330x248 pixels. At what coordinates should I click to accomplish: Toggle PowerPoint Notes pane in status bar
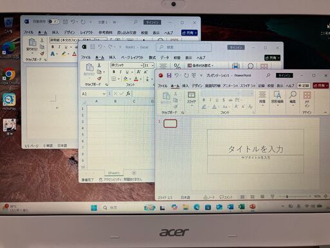209,197
